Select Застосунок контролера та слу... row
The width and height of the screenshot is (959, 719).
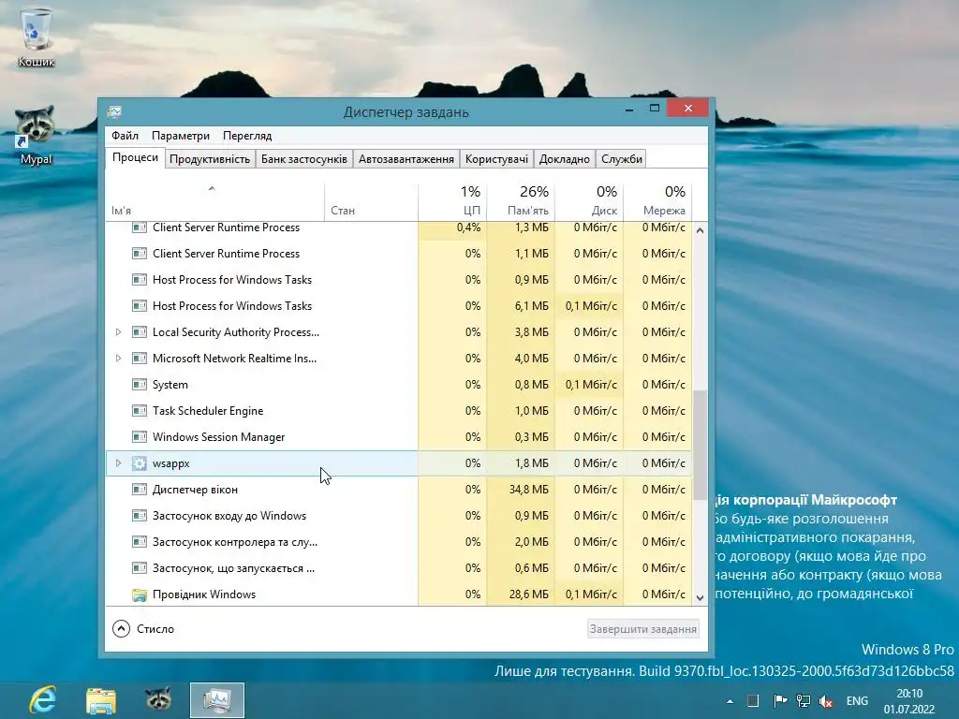[399, 542]
